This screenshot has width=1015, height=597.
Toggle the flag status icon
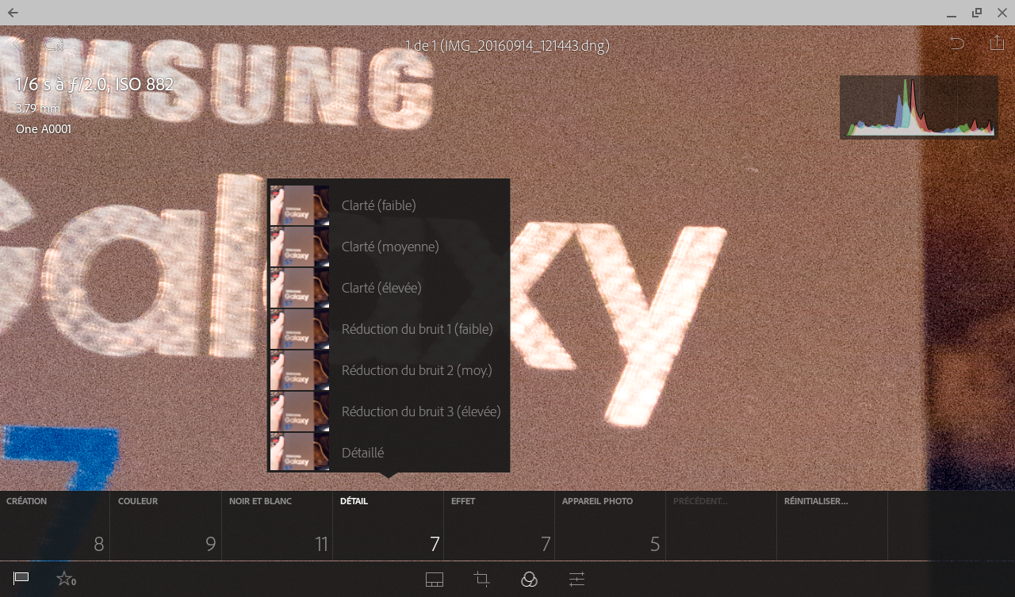21,578
